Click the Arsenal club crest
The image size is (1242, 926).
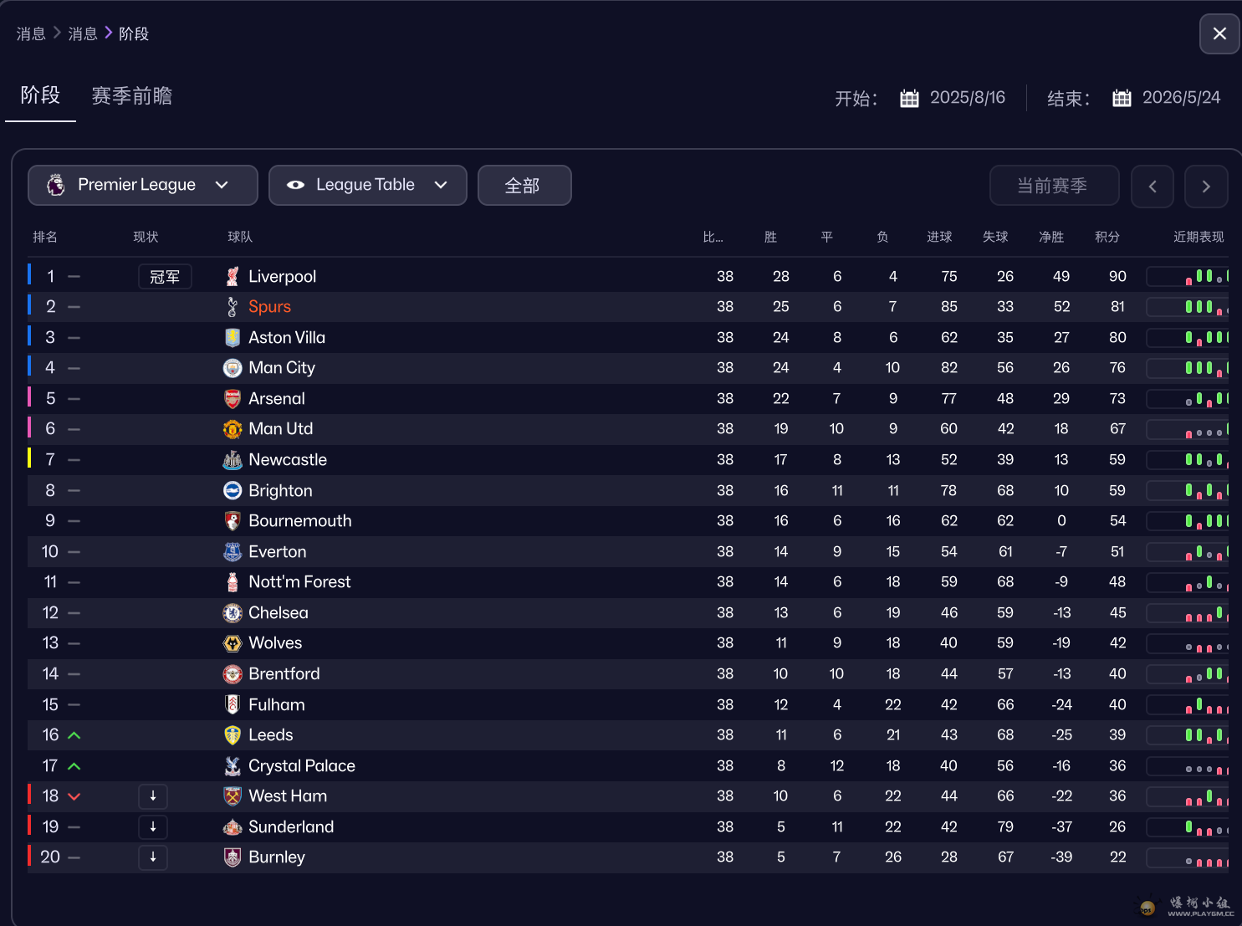(x=233, y=399)
